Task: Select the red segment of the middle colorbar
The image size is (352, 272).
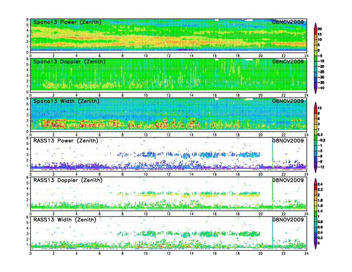Action: click(316, 111)
